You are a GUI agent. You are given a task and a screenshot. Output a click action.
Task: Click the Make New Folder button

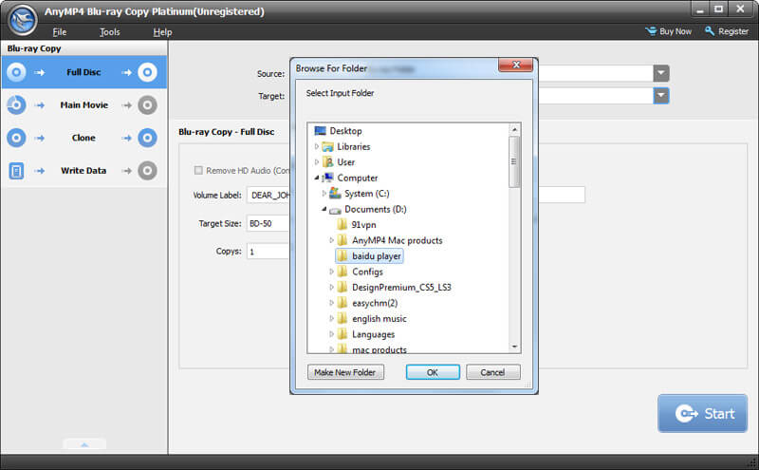pyautogui.click(x=346, y=372)
